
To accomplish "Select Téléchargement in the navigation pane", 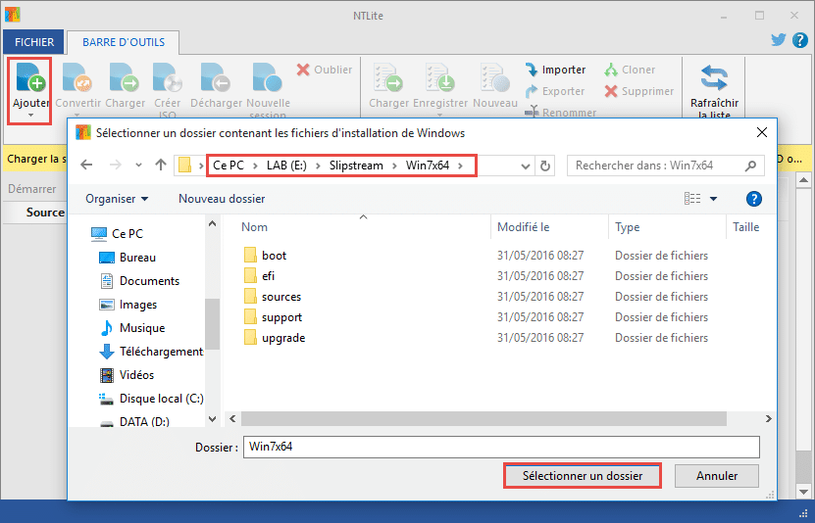I will pos(151,352).
